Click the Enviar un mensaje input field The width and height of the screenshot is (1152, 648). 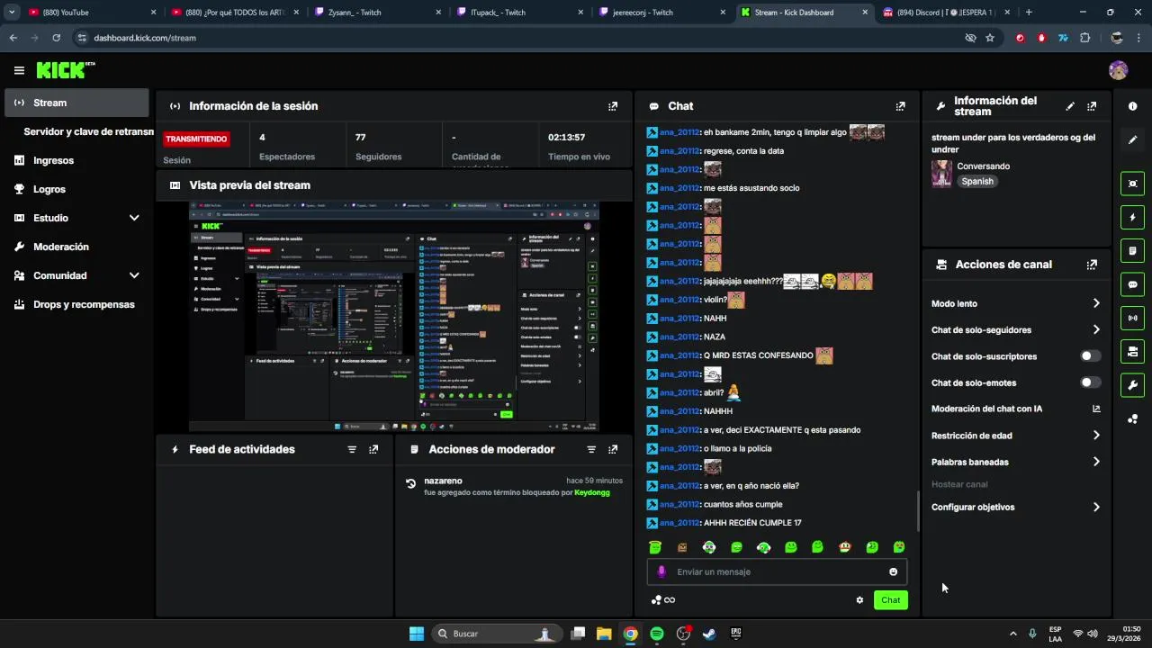point(777,572)
